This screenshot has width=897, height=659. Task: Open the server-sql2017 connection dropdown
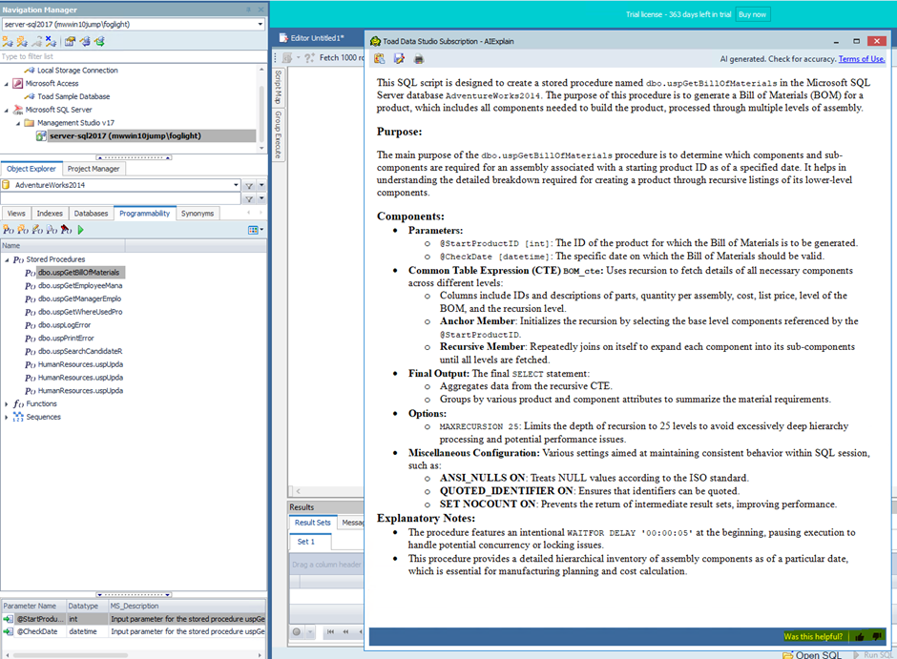click(x=261, y=24)
